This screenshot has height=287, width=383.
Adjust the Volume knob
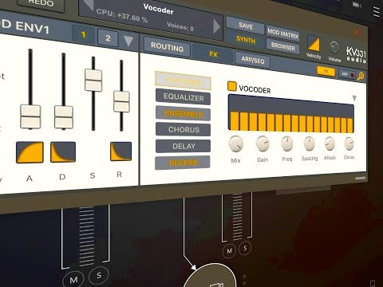coord(334,47)
